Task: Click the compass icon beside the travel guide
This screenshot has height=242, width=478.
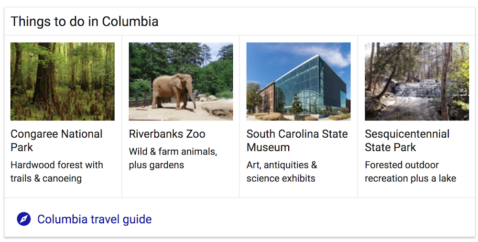Action: click(24, 219)
